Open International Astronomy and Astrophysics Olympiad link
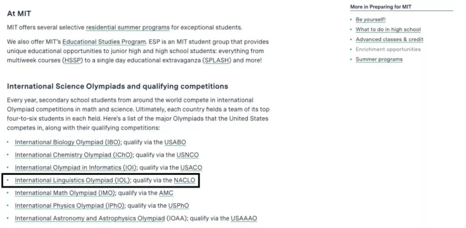The width and height of the screenshot is (466, 228). [90, 219]
